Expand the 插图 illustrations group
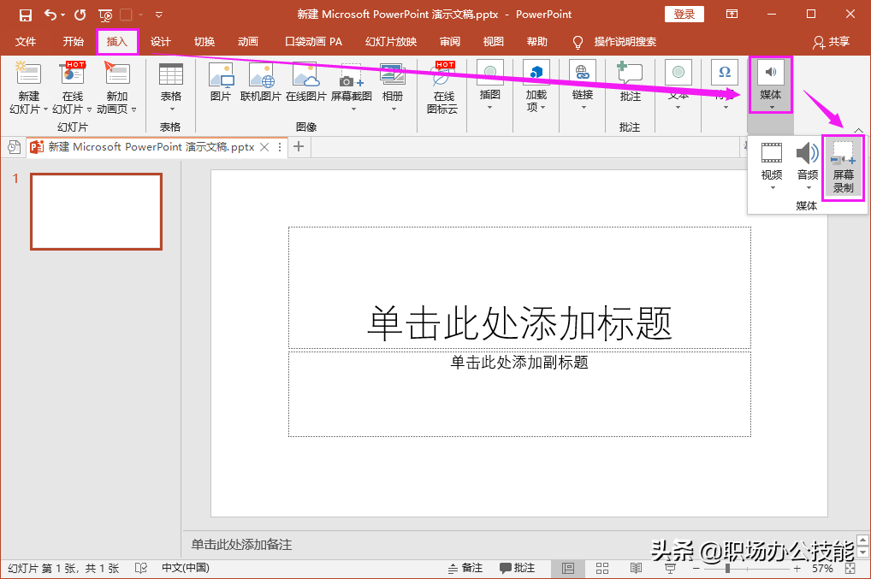 click(490, 86)
